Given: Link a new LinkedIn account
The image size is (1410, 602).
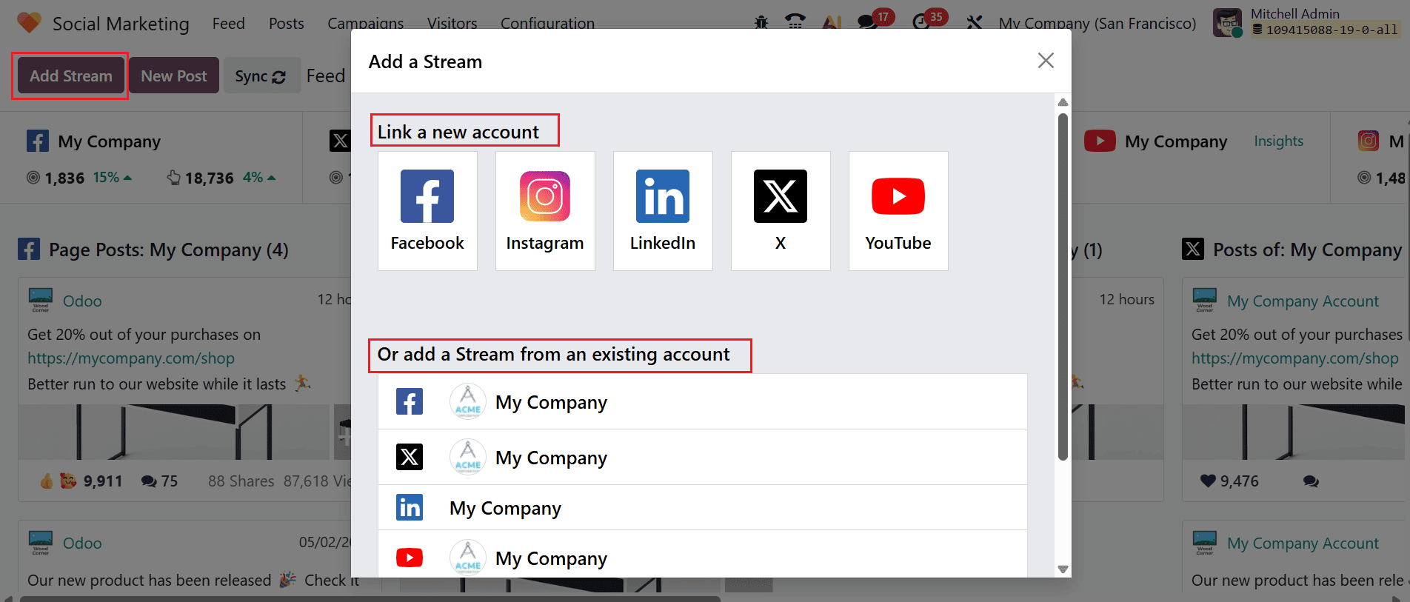Looking at the screenshot, I should coord(663,211).
